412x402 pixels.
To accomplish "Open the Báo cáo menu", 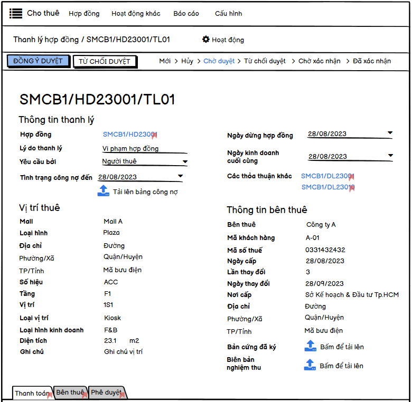I will (x=186, y=14).
